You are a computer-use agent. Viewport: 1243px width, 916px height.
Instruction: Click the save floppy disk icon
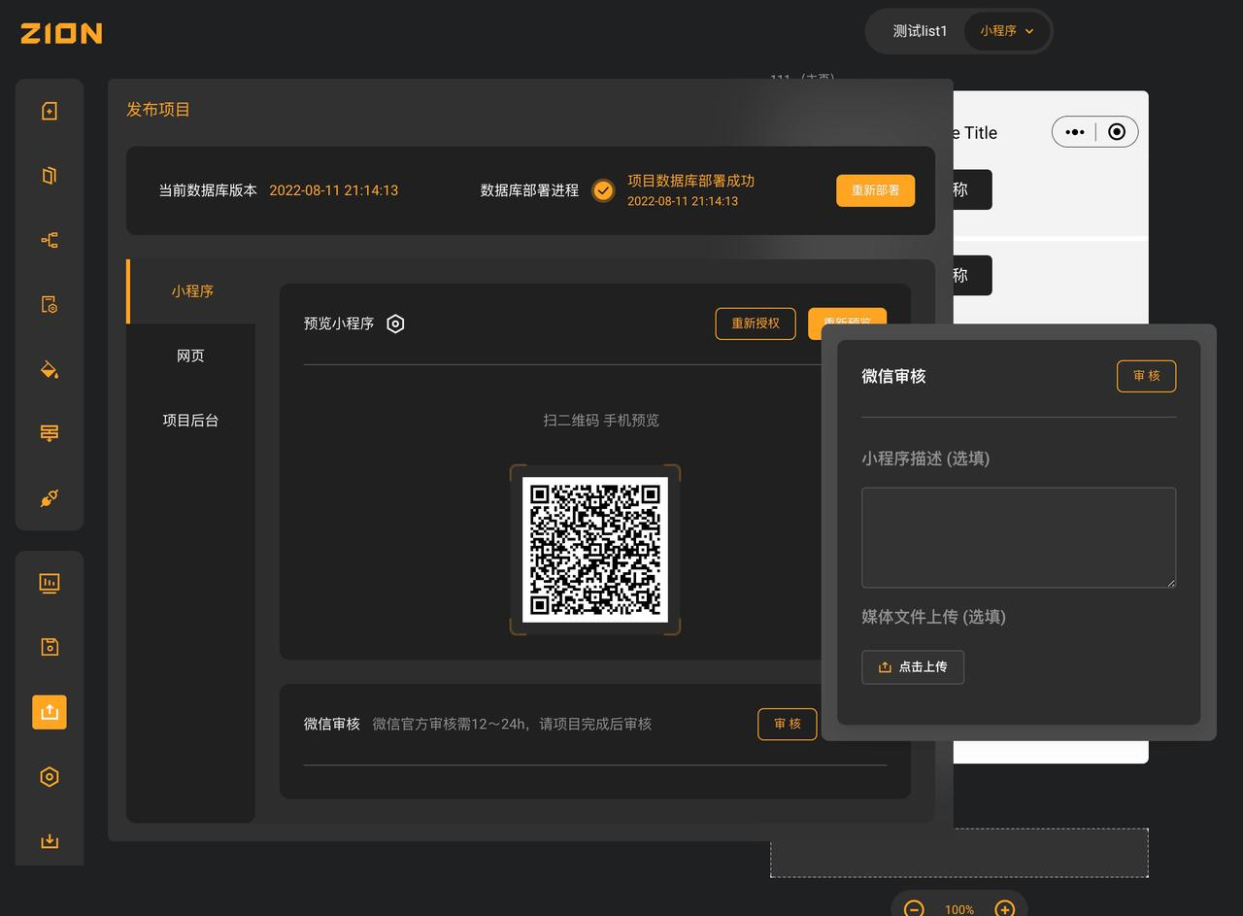(50, 647)
